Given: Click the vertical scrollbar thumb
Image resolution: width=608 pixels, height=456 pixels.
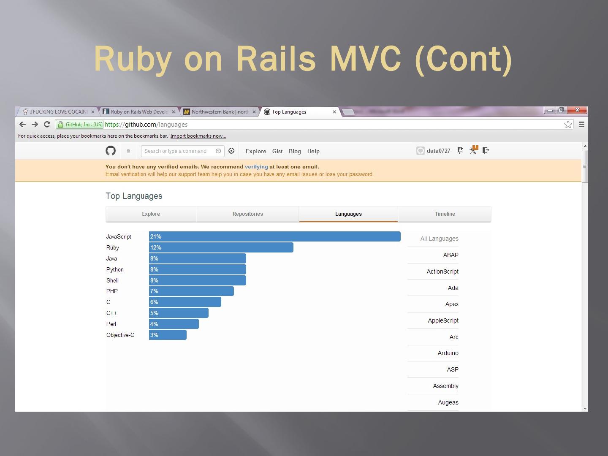Looking at the screenshot, I should click(585, 166).
